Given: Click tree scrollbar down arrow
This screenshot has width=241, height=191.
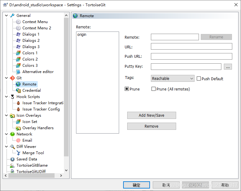Looking at the screenshot, I should 66,170.
